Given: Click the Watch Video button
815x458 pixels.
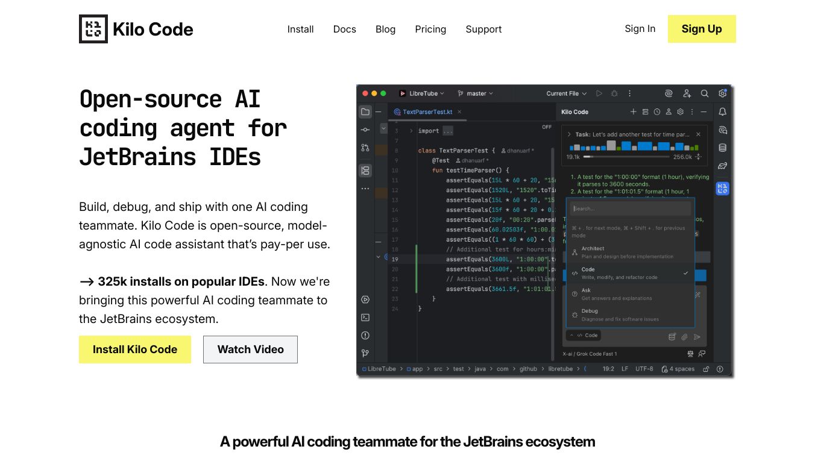Looking at the screenshot, I should (250, 350).
